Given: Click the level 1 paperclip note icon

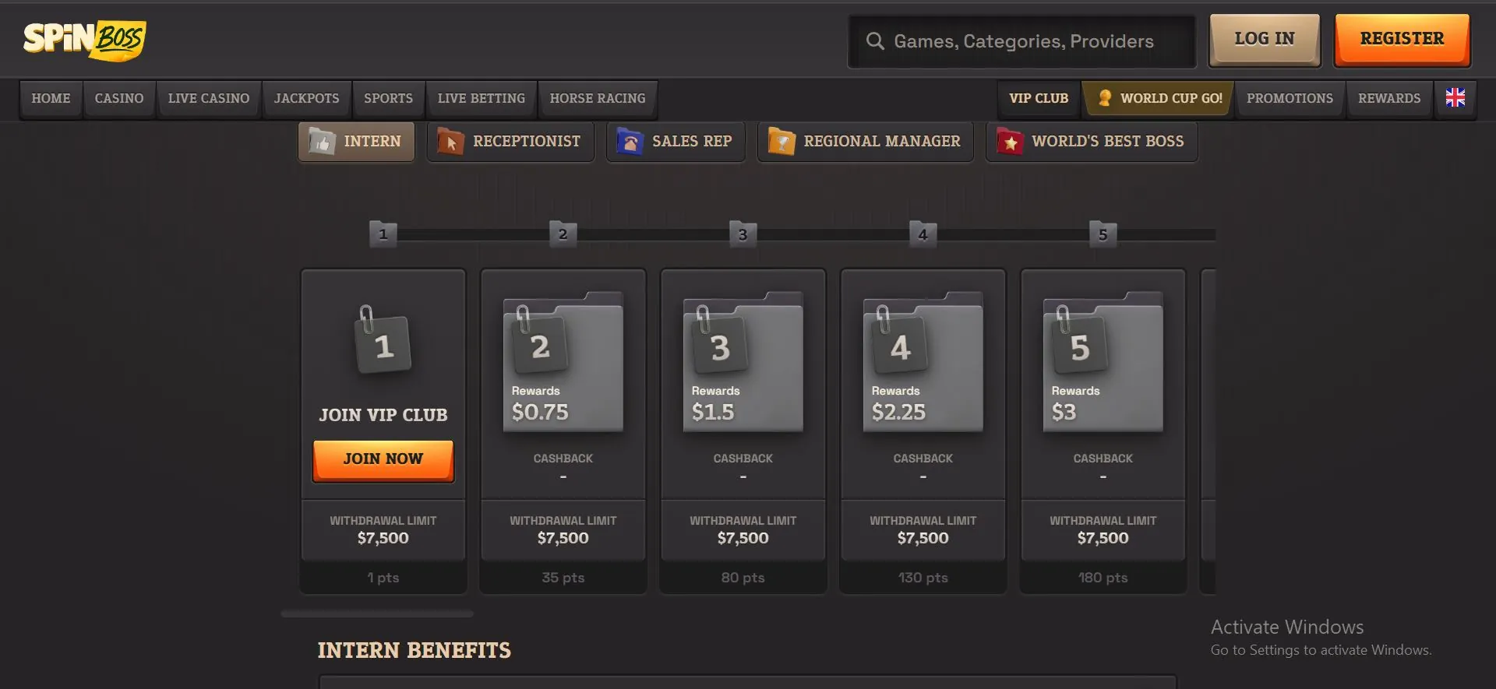Looking at the screenshot, I should (382, 341).
